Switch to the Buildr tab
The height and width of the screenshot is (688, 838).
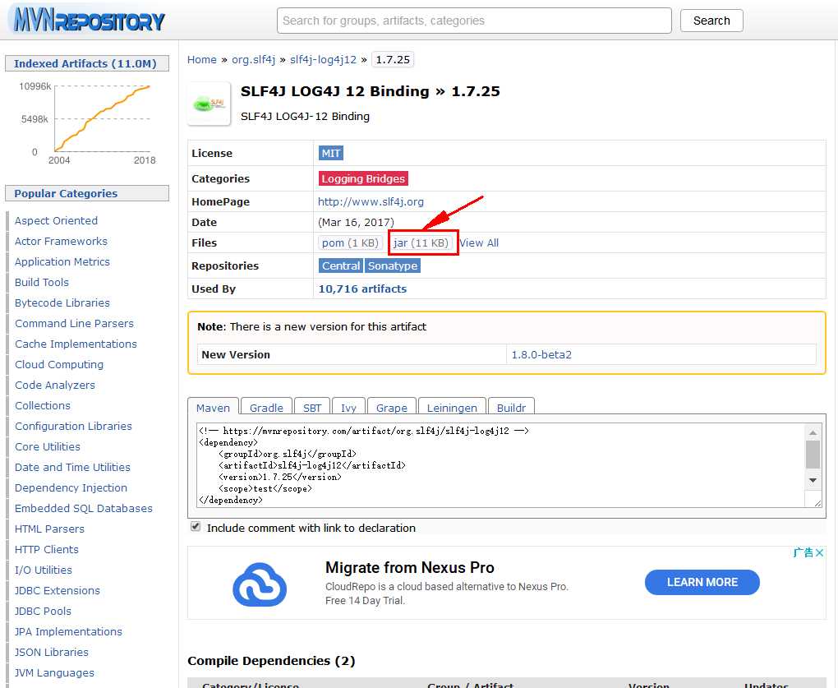(511, 408)
